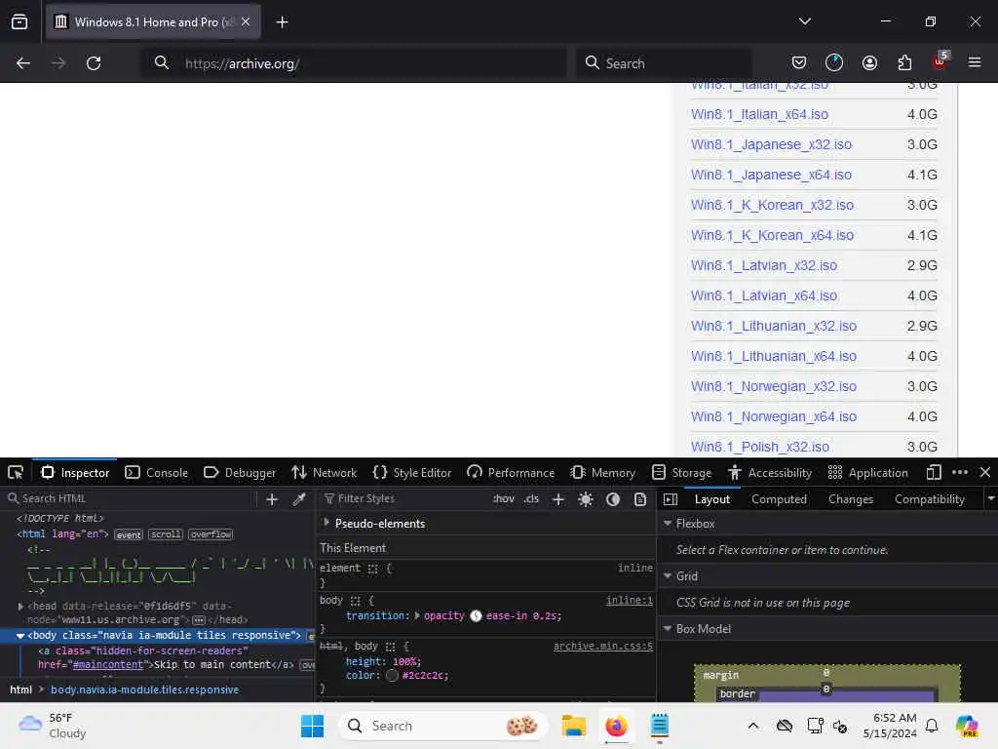Reload the current page

pos(94,63)
